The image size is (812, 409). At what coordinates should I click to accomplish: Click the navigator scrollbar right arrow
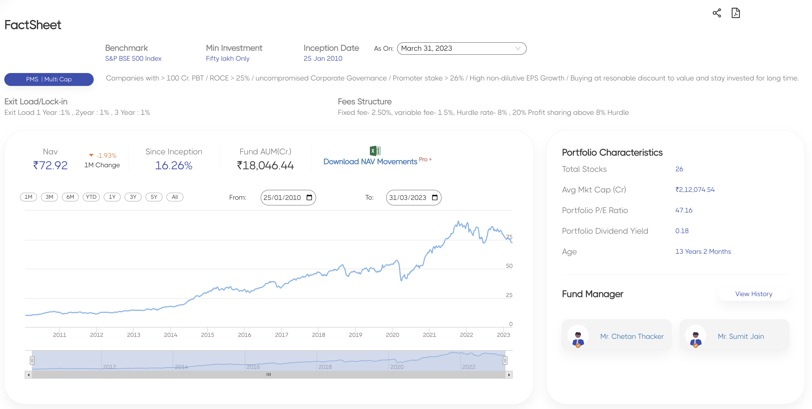[x=509, y=375]
